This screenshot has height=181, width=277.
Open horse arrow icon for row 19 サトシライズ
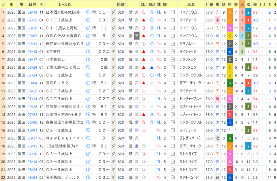tap(173, 154)
